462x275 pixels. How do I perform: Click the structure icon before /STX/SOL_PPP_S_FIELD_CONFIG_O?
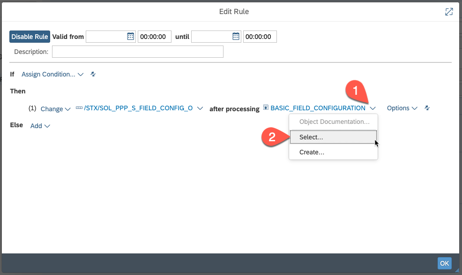pyautogui.click(x=79, y=108)
